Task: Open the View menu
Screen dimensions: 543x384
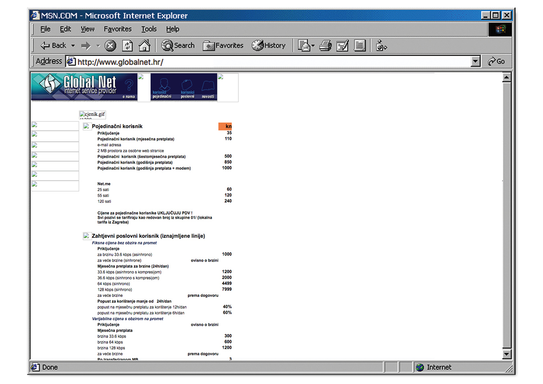Action: coord(88,29)
